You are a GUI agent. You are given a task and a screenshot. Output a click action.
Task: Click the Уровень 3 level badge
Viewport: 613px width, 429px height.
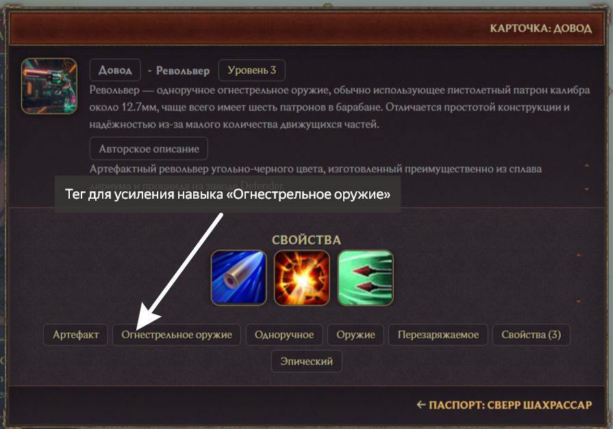252,70
